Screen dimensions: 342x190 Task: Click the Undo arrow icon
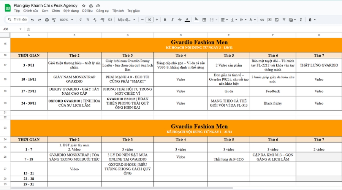[x=33, y=20]
